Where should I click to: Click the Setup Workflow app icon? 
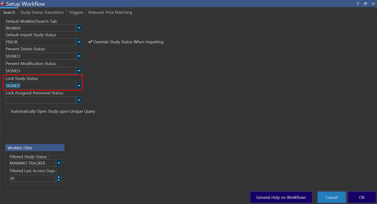[x=3, y=4]
